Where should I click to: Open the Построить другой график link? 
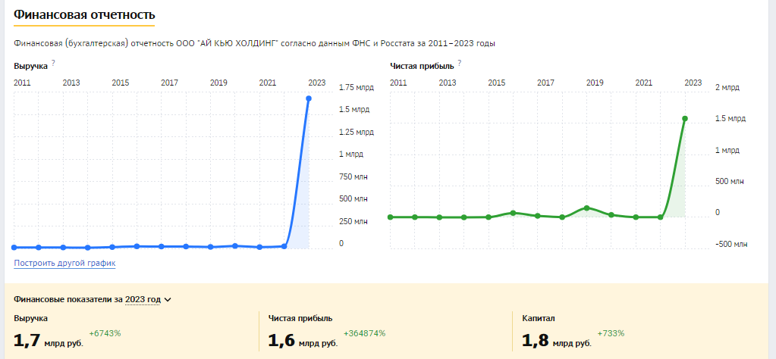(64, 263)
